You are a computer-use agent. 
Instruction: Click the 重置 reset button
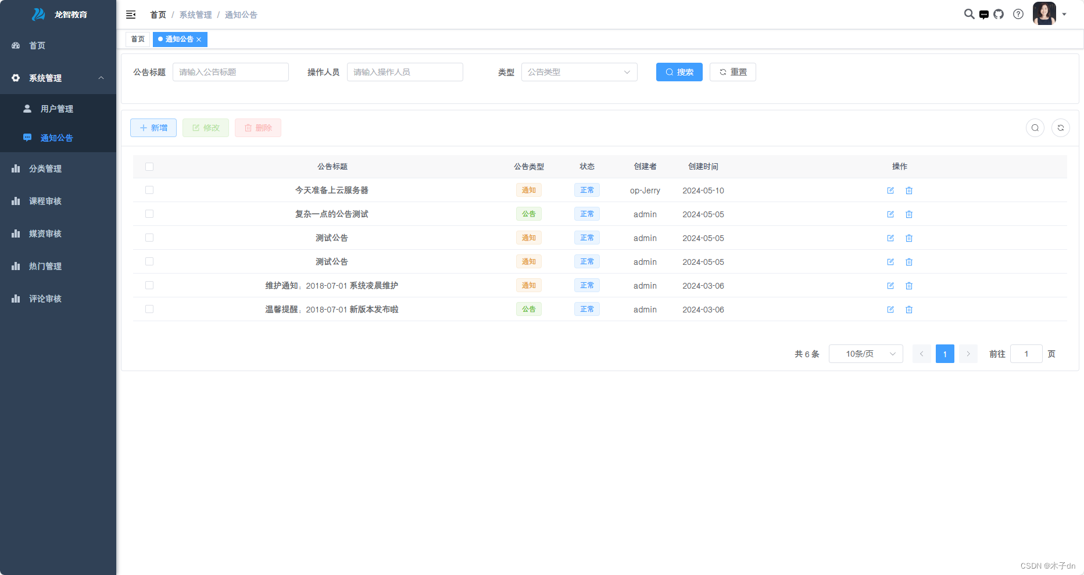tap(733, 72)
